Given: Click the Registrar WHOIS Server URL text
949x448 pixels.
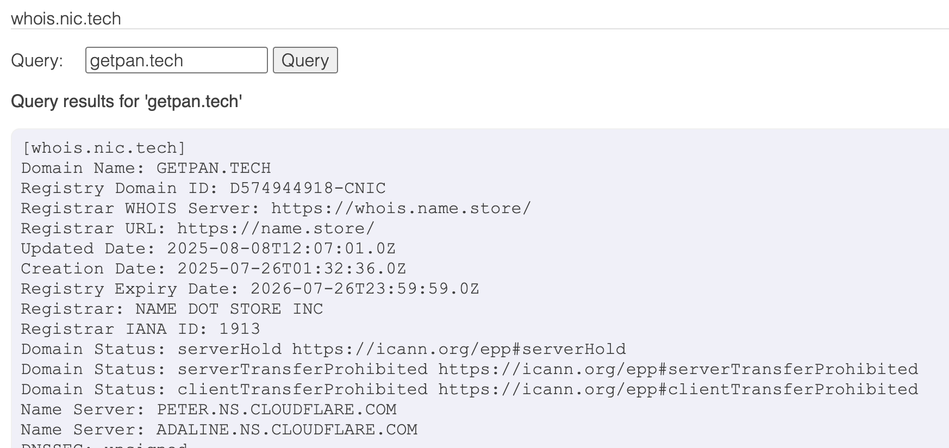Looking at the screenshot, I should [401, 208].
